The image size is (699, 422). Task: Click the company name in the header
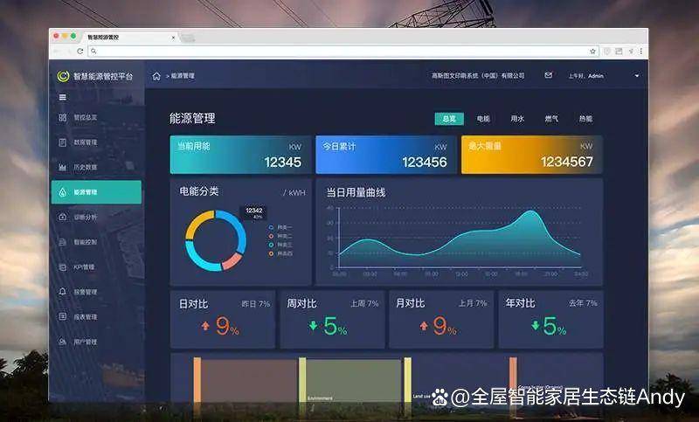tap(478, 76)
